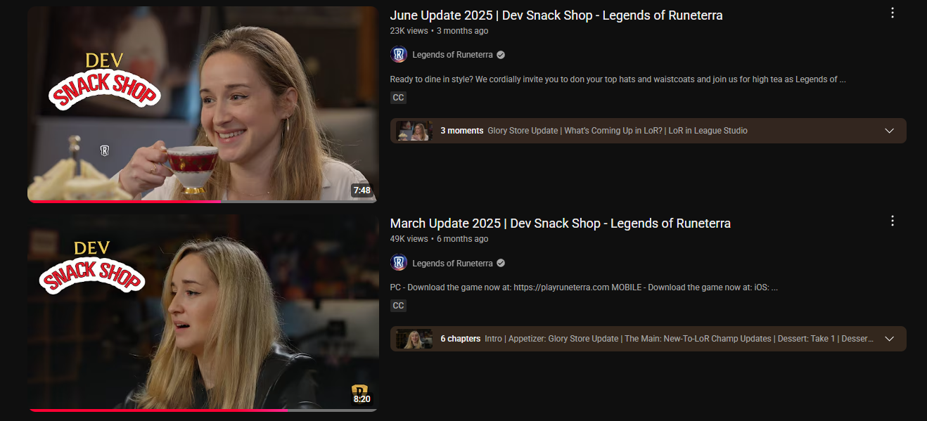This screenshot has width=927, height=421.
Task: Click the Intro | Appetizer chapters list text
Action: click(679, 339)
